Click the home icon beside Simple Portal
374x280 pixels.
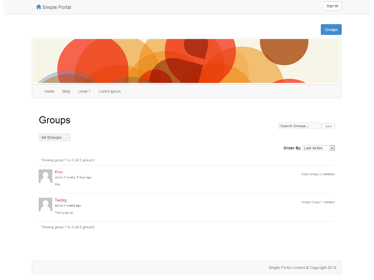pyautogui.click(x=39, y=7)
